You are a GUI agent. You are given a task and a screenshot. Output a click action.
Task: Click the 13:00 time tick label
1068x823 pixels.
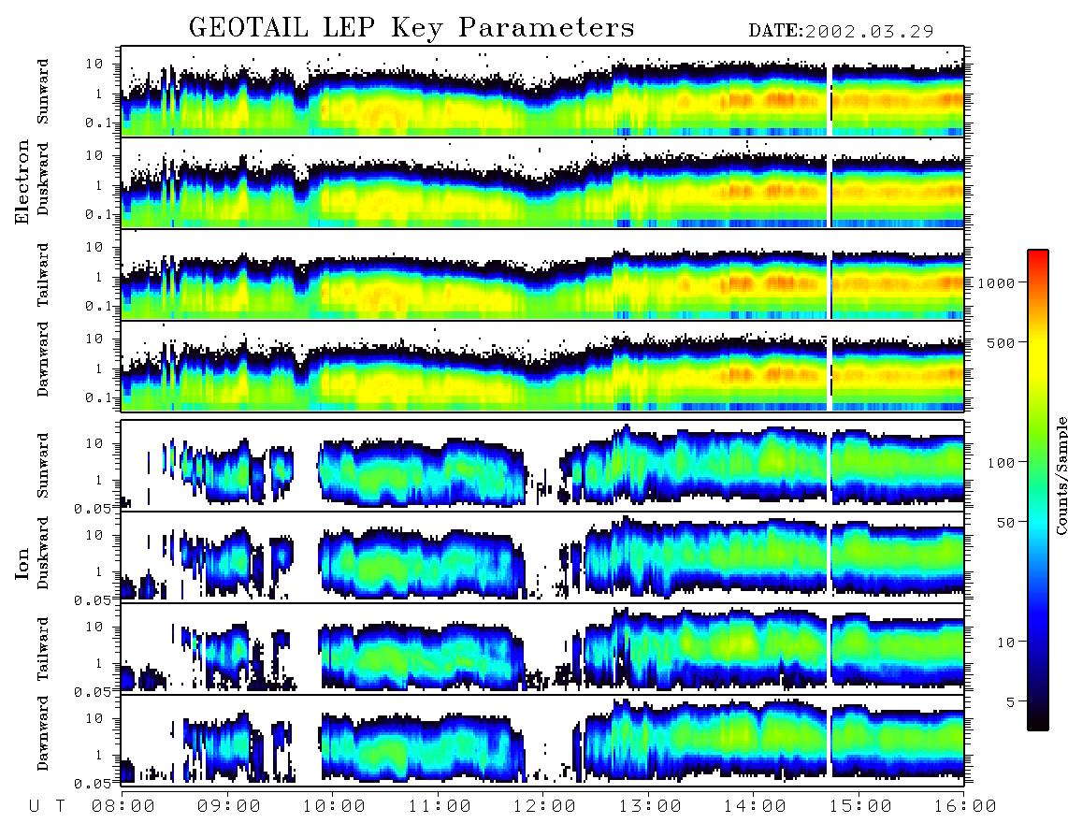(650, 806)
